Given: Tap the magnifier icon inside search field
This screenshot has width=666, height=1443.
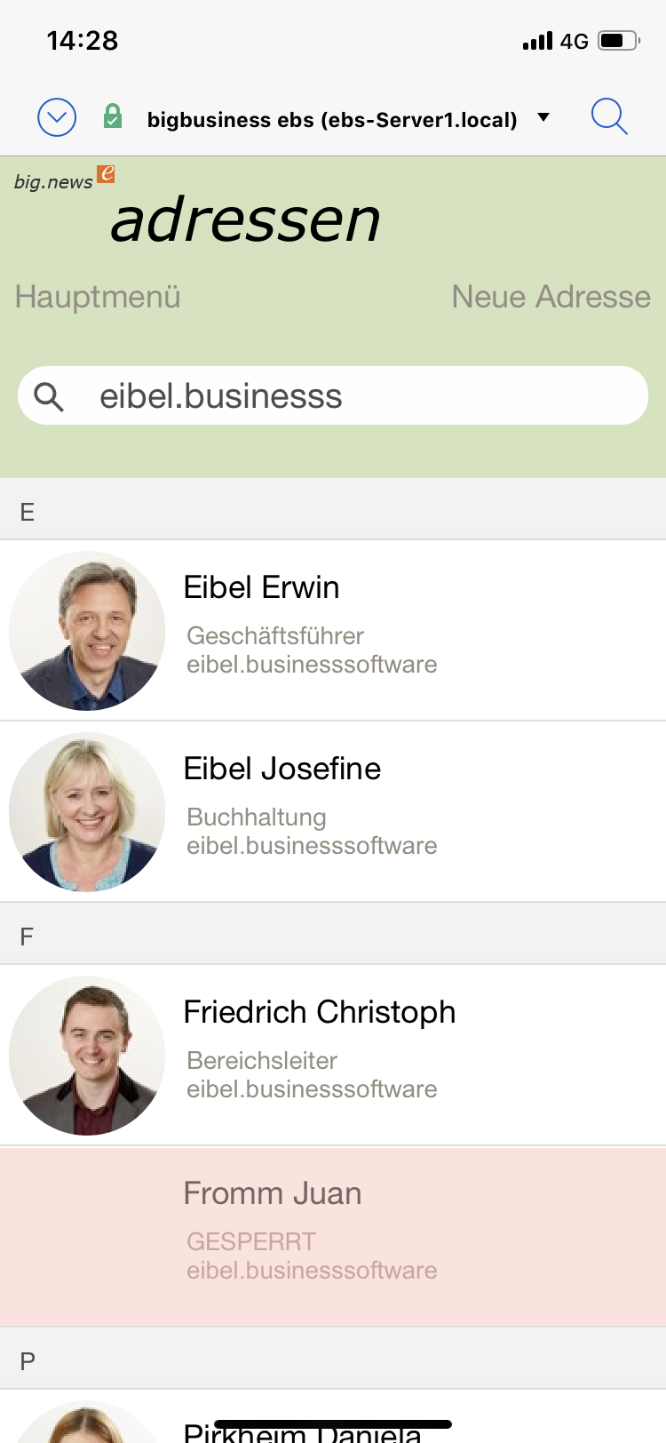Looking at the screenshot, I should [x=49, y=396].
